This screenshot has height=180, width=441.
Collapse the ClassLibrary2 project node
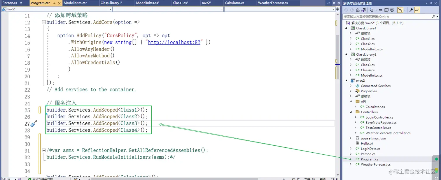point(346,54)
